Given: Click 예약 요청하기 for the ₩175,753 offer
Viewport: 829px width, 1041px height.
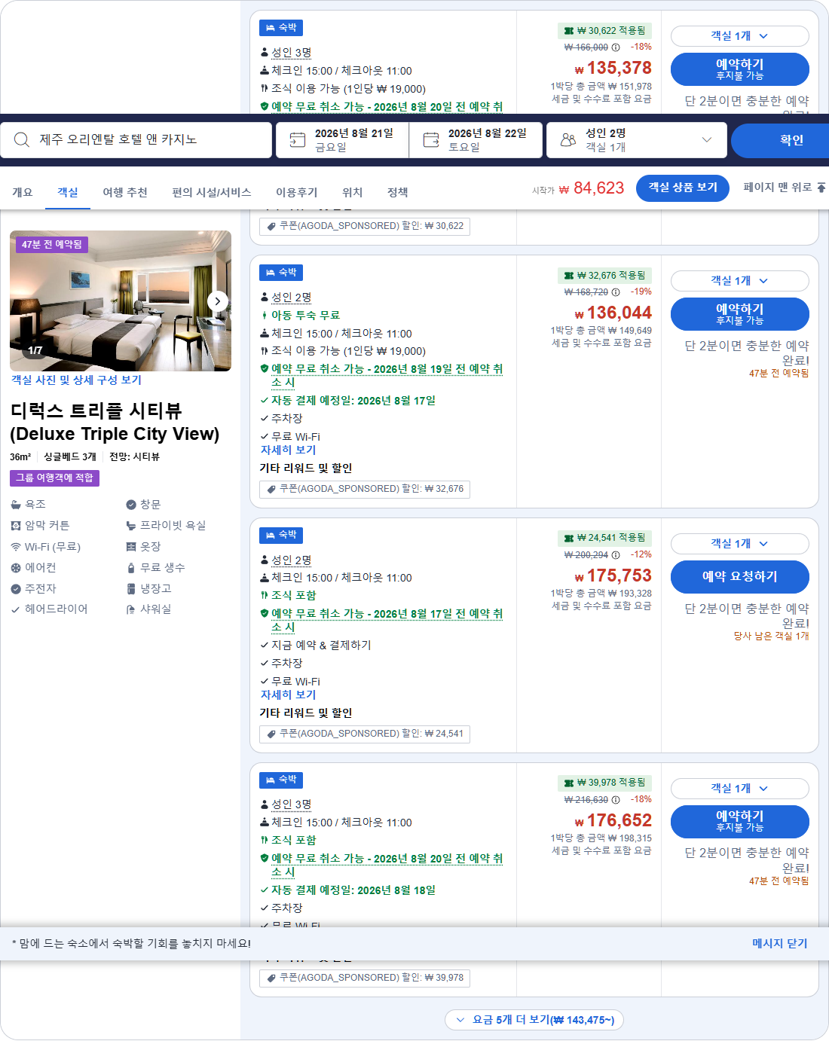Looking at the screenshot, I should (x=739, y=577).
